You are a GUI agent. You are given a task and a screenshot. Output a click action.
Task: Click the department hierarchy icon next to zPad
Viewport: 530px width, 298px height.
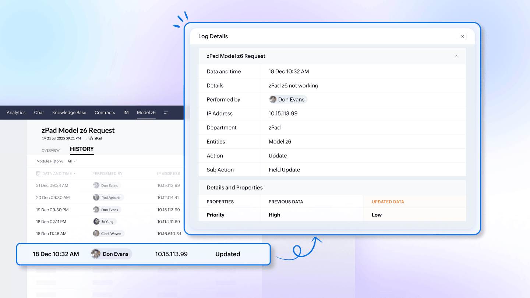tap(91, 138)
